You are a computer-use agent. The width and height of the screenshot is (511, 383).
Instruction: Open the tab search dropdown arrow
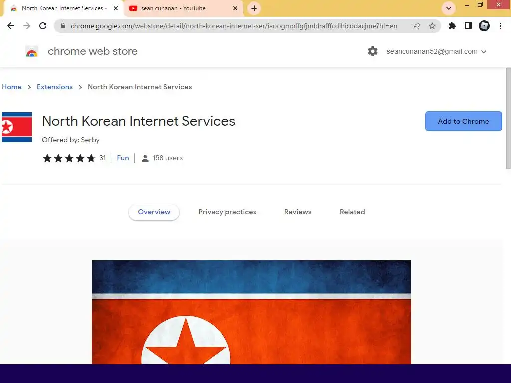point(449,8)
